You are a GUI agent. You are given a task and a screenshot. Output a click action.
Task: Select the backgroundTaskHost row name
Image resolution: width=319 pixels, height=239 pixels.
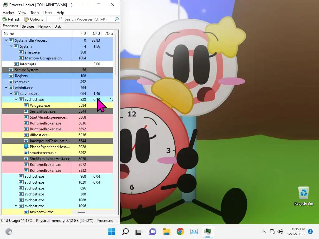(50, 141)
